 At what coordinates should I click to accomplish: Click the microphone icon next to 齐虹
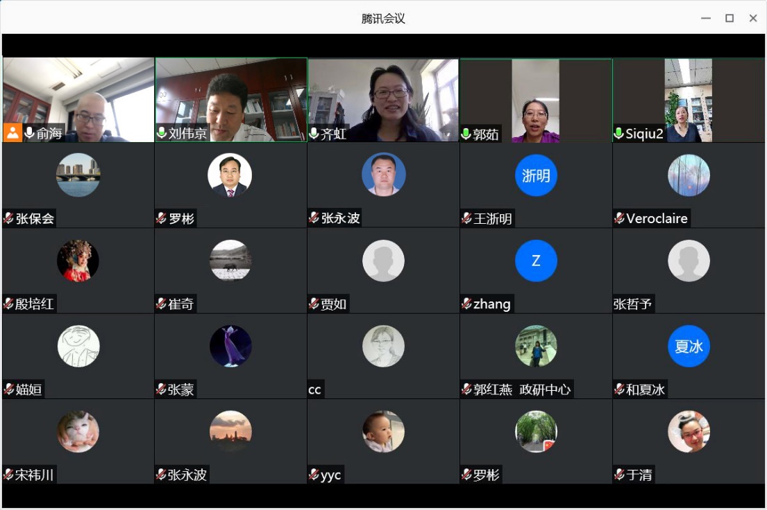tap(314, 134)
